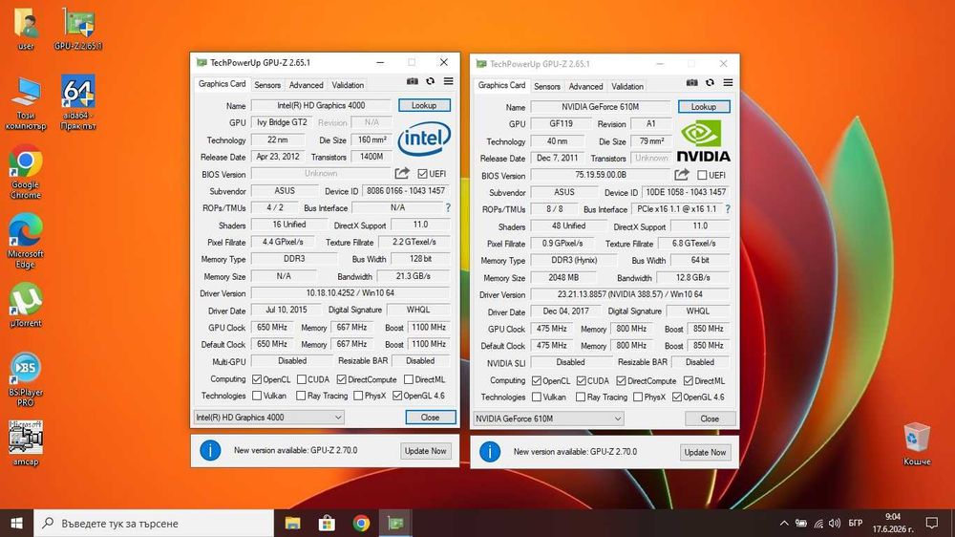This screenshot has height=537, width=955.
Task: Click Lookup button in NVIDIA window
Action: pyautogui.click(x=704, y=107)
